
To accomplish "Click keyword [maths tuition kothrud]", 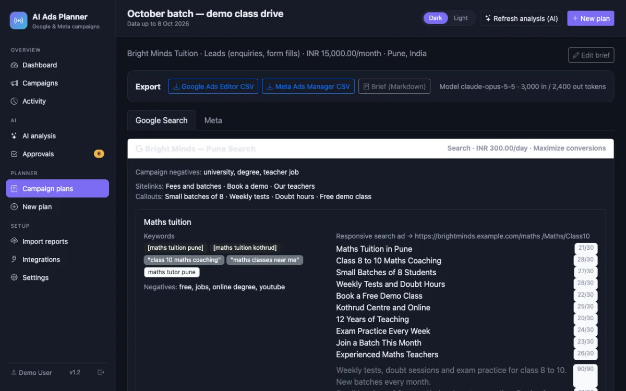I will pyautogui.click(x=245, y=248).
